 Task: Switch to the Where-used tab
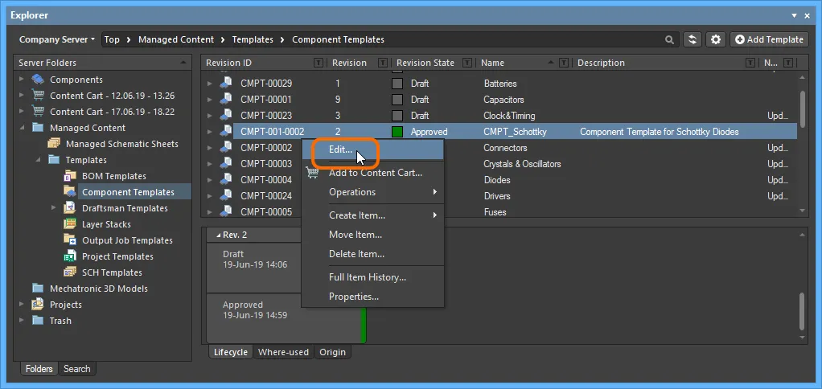click(284, 352)
